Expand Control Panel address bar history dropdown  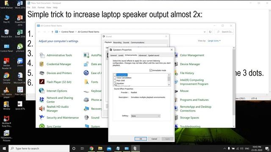pyautogui.click(x=205, y=32)
